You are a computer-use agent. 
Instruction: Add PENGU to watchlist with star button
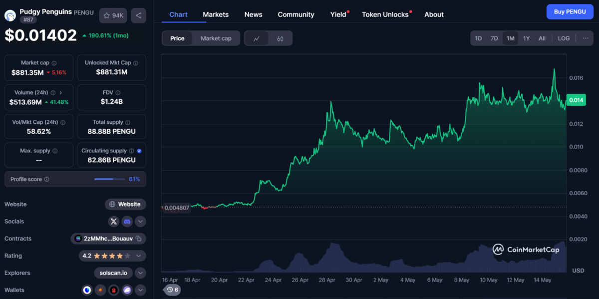[113, 15]
